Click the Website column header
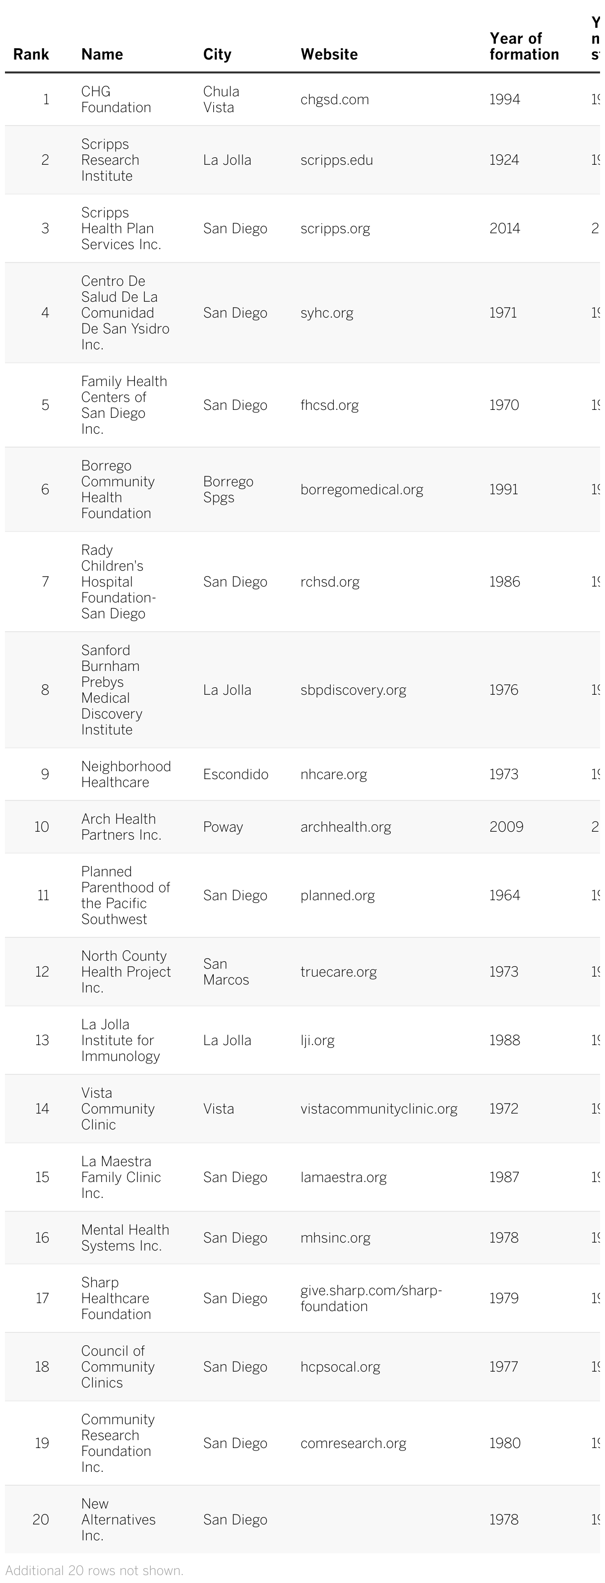Viewport: 605px width, 1583px height. [329, 54]
